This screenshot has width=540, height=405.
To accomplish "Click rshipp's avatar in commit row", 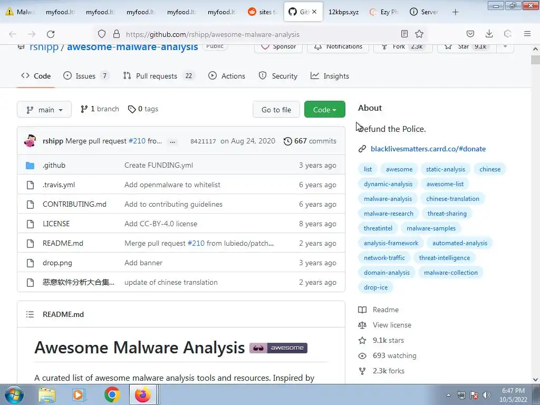I will tap(30, 141).
